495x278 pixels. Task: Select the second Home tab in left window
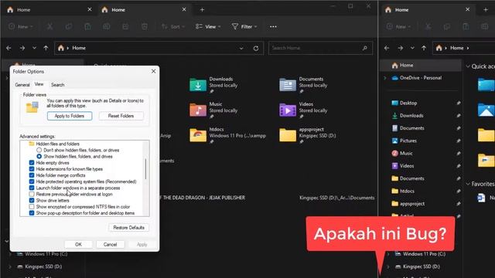144,10
